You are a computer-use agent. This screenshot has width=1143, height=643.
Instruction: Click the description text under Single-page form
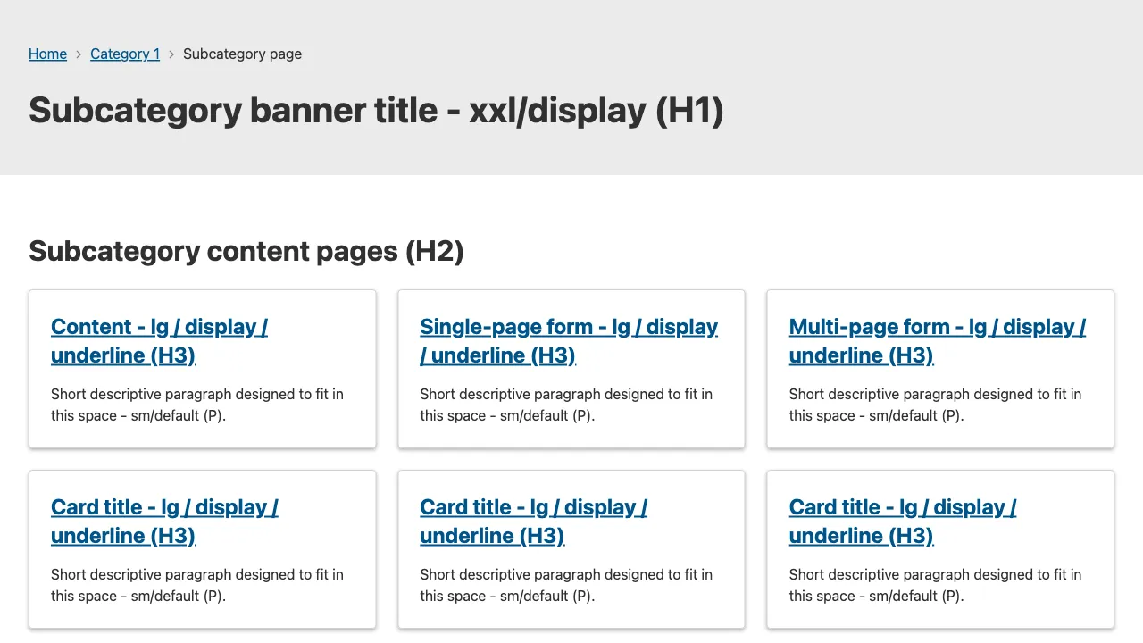(x=565, y=405)
